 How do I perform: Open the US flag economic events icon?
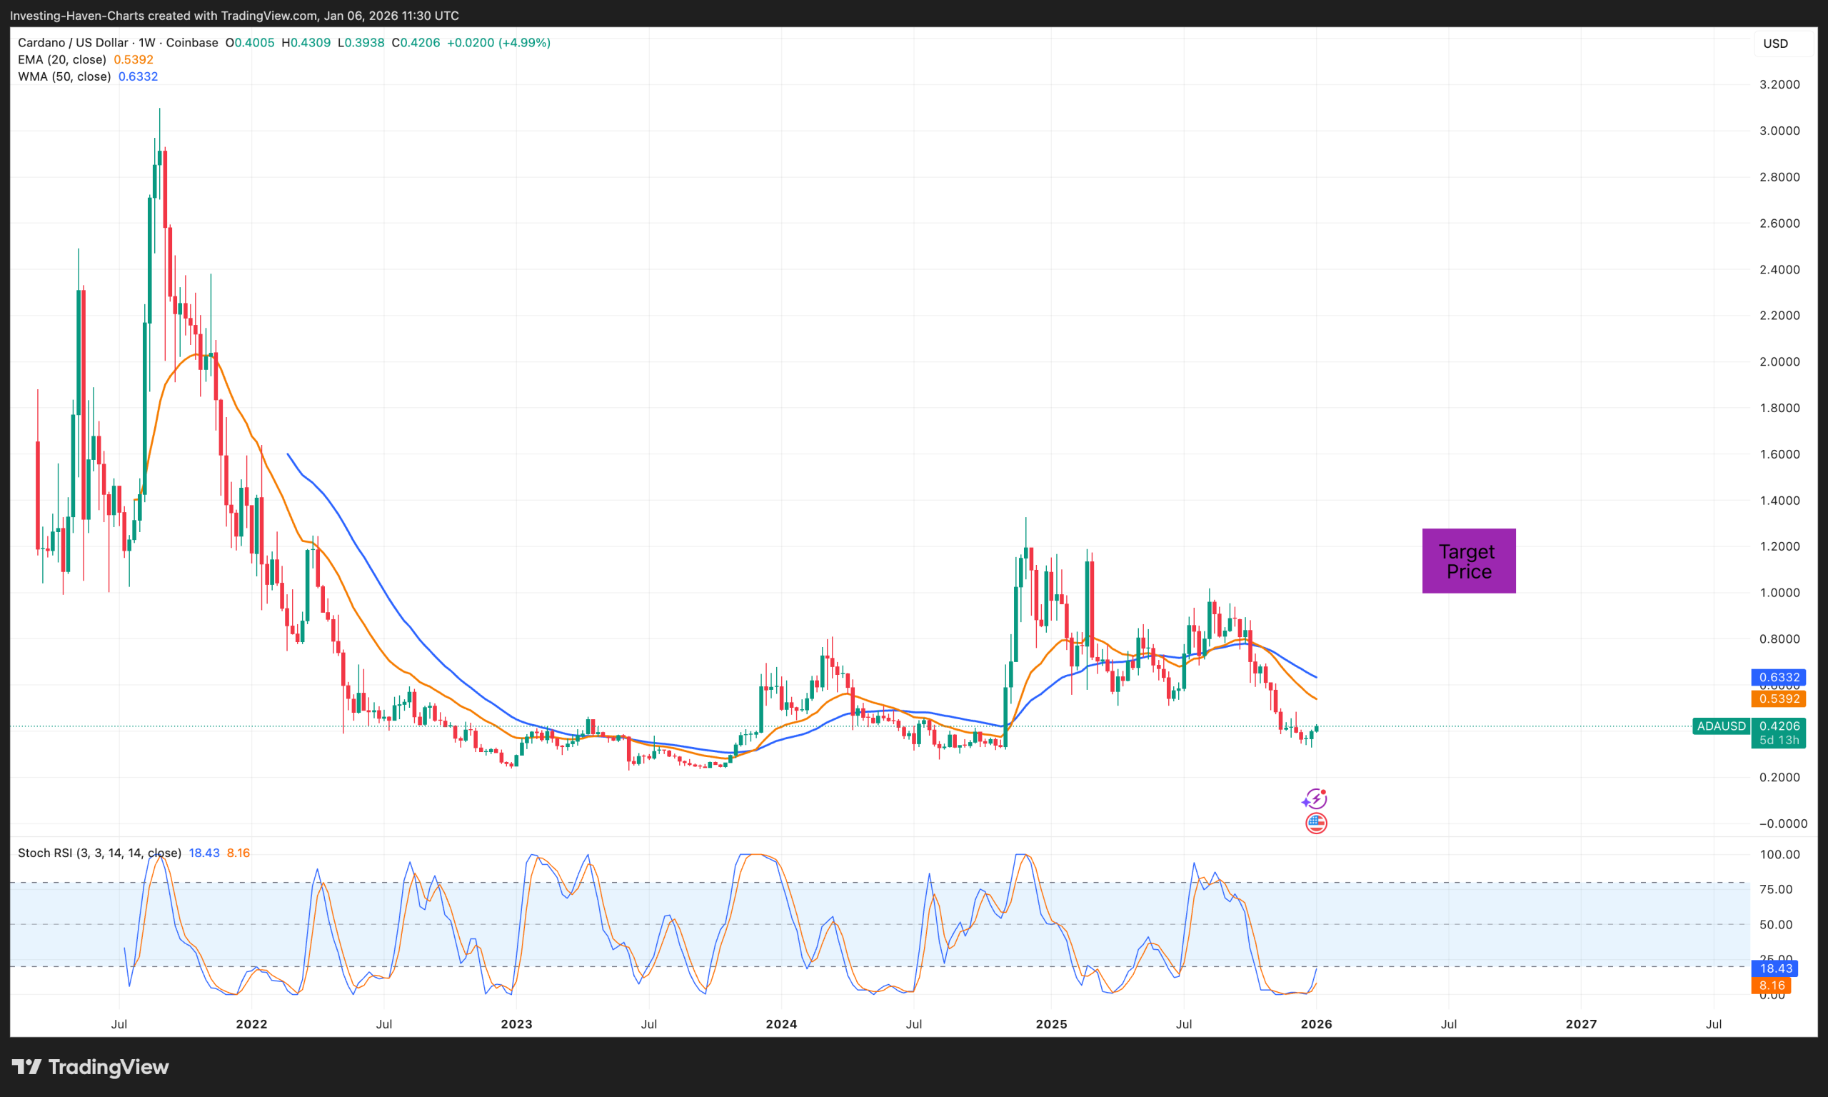(1316, 822)
